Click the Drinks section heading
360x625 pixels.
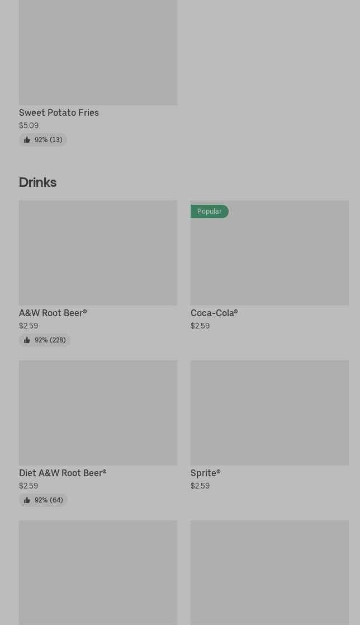[x=37, y=182]
